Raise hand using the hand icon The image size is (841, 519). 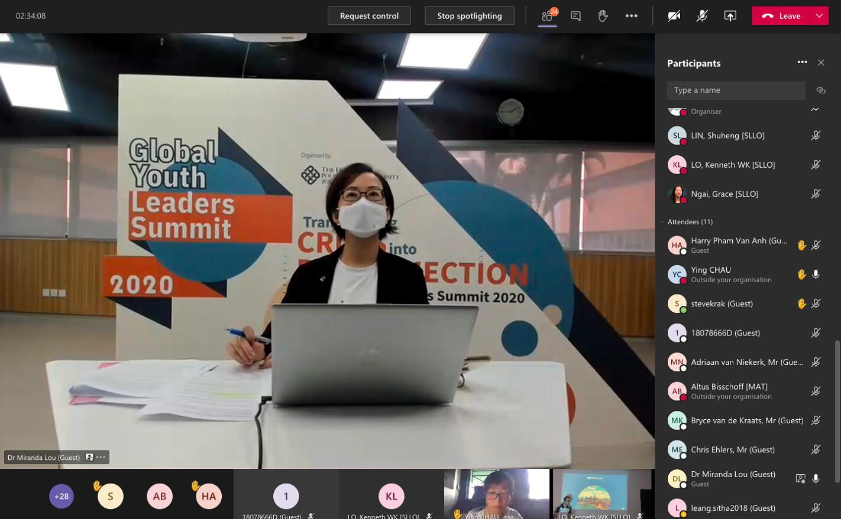[x=603, y=16]
